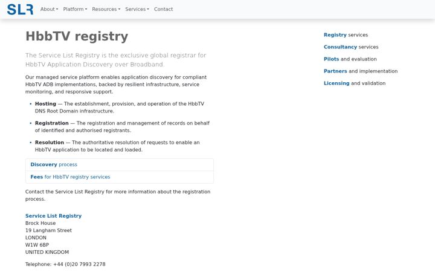Click the Hosting bullet item text
Image resolution: width=435 pixels, height=272 pixels.
point(120,108)
